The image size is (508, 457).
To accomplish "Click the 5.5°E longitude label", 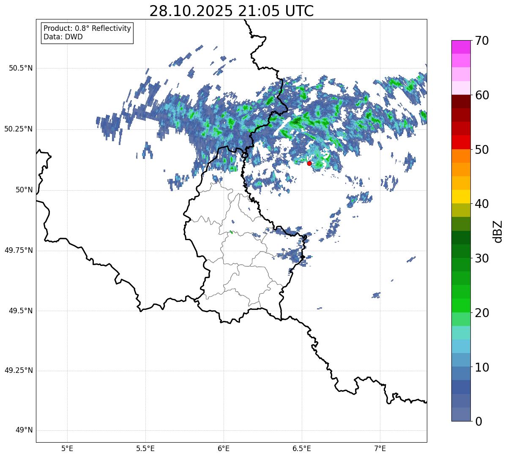I will [145, 449].
